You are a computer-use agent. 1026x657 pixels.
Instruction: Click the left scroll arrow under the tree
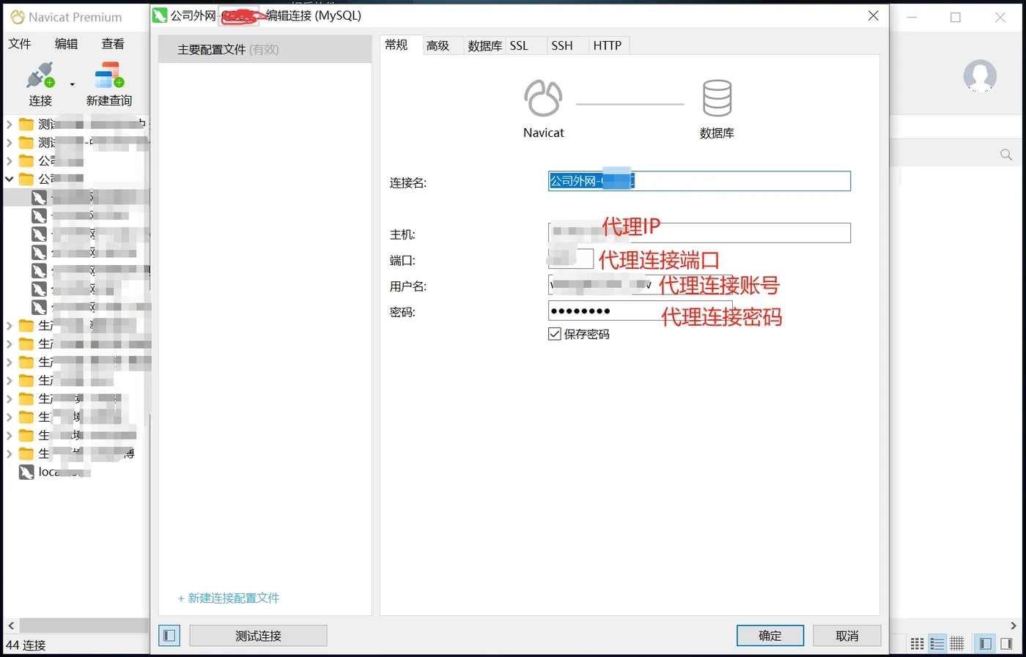(x=11, y=626)
